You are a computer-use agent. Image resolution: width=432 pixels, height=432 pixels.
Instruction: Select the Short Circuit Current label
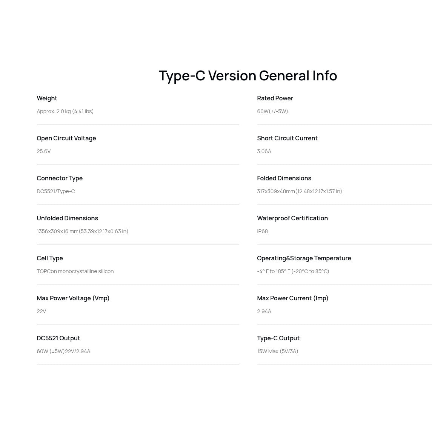[287, 138]
